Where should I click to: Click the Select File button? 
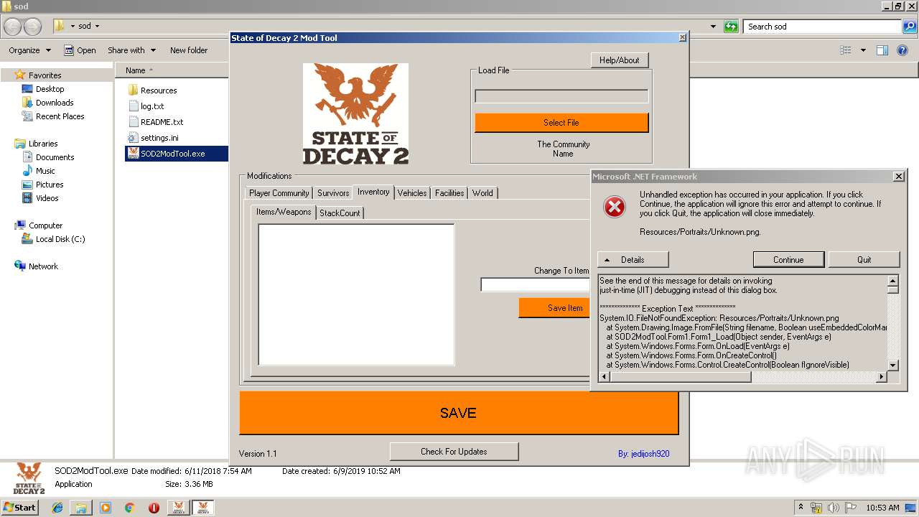tap(561, 123)
